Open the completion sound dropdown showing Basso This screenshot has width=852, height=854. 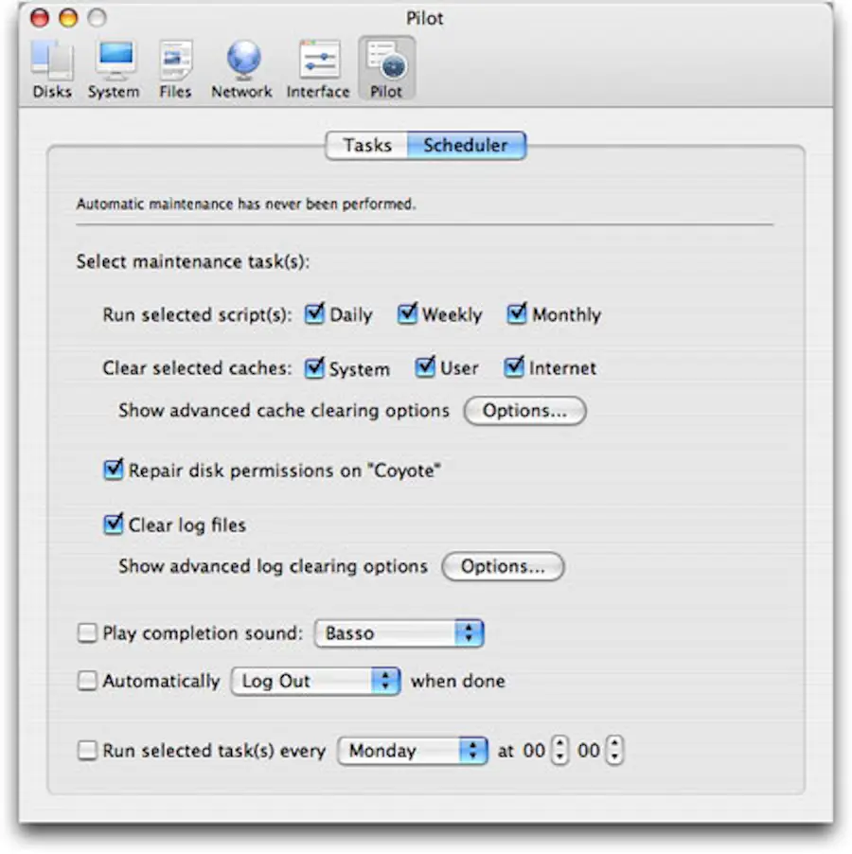(398, 632)
